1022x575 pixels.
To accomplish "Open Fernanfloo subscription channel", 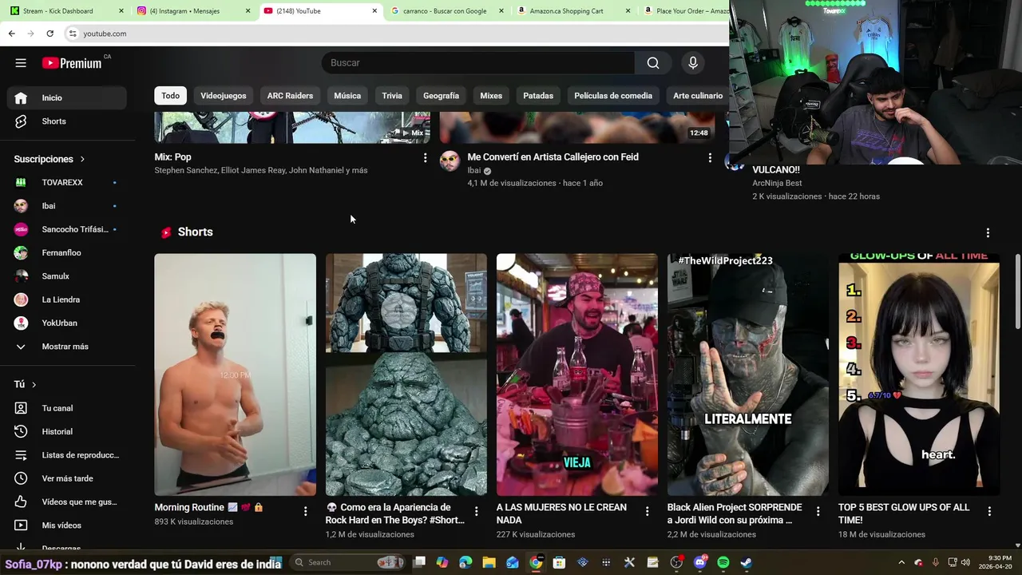I will click(x=67, y=253).
